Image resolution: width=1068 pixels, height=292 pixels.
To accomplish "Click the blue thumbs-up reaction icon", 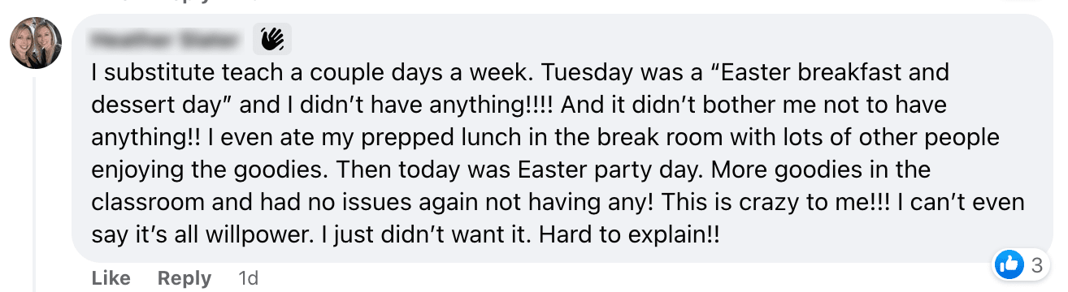I will pyautogui.click(x=1010, y=264).
